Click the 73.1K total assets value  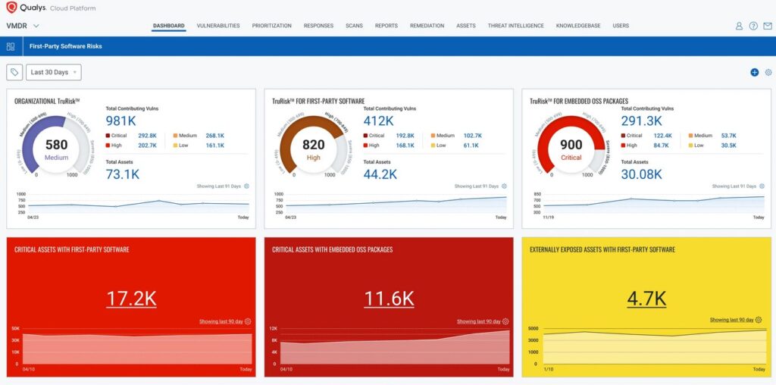[123, 174]
